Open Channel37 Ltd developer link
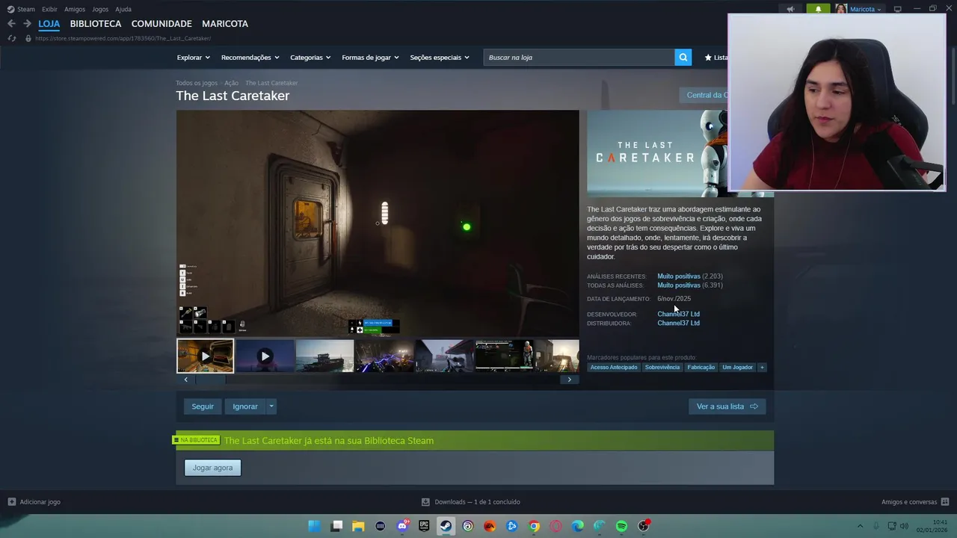 coord(679,315)
